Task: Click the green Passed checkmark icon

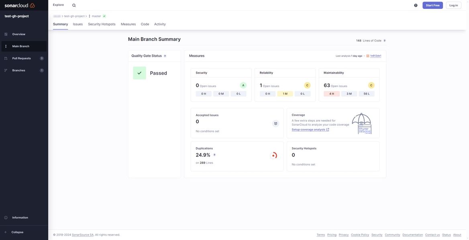Action: click(x=139, y=73)
